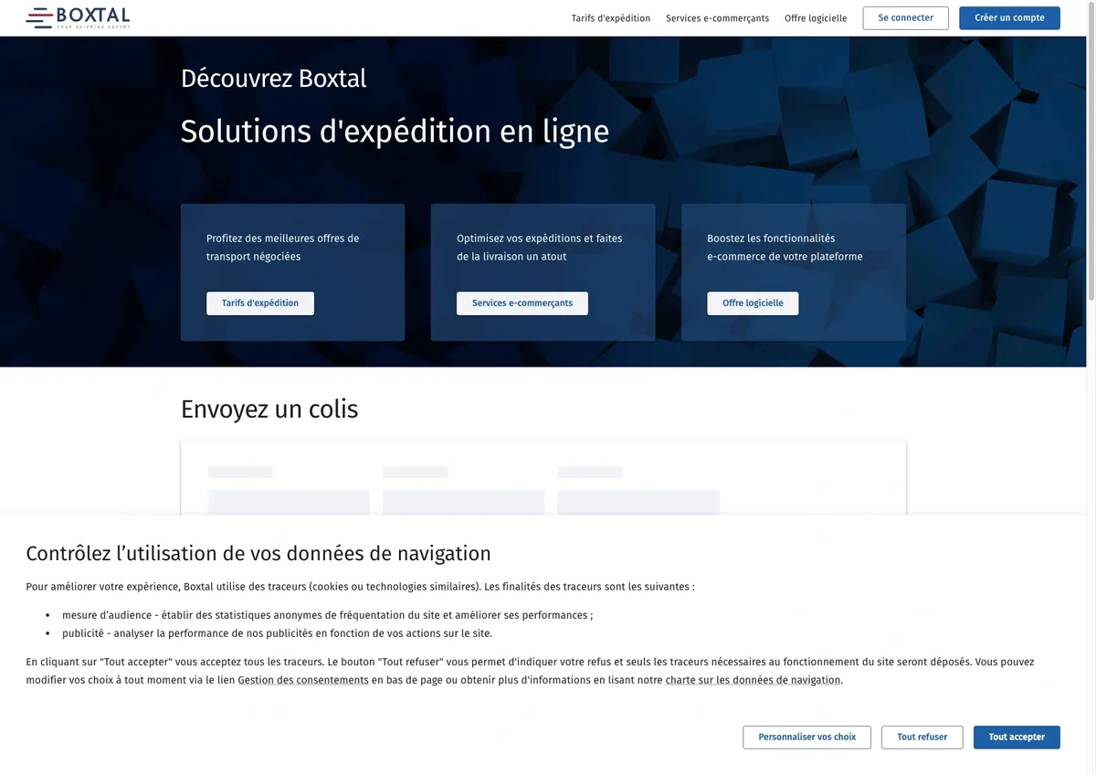Open the Gestion des consentements link

pyautogui.click(x=303, y=680)
